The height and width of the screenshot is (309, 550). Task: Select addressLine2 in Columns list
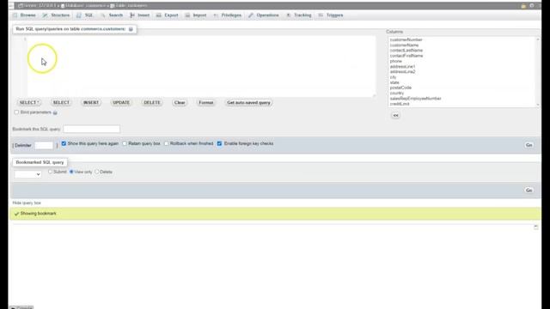tap(402, 72)
